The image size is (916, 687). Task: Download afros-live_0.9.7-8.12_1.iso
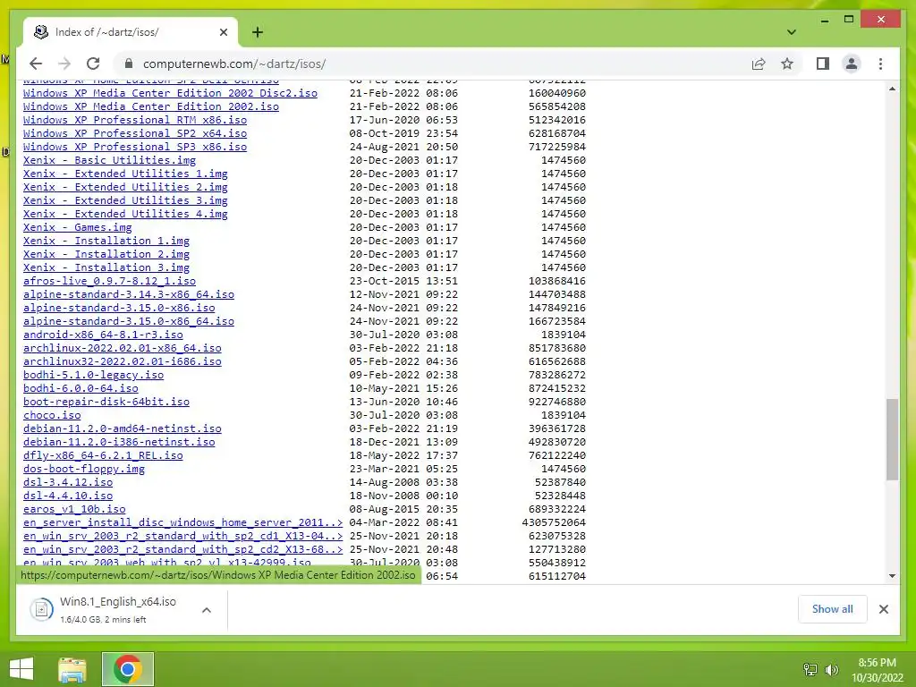[109, 281]
